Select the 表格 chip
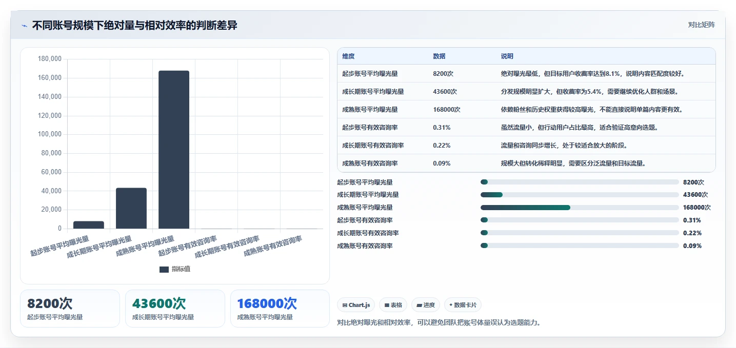736x348 pixels. [x=393, y=305]
